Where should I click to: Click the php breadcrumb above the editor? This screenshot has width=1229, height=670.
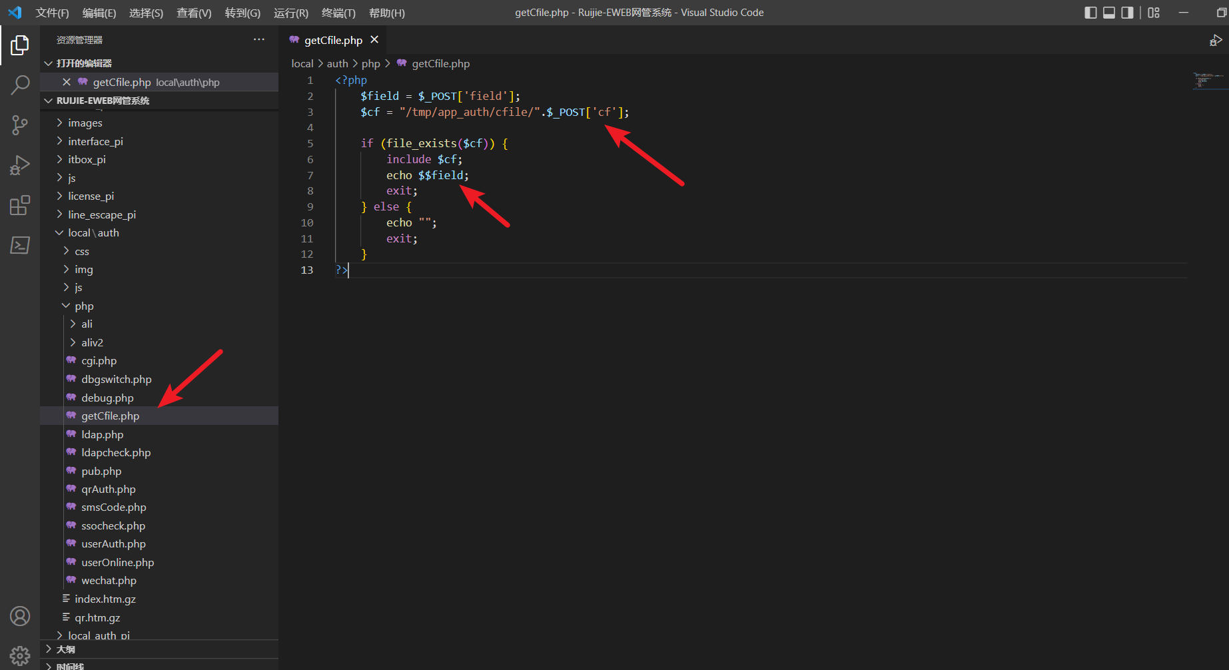(371, 63)
